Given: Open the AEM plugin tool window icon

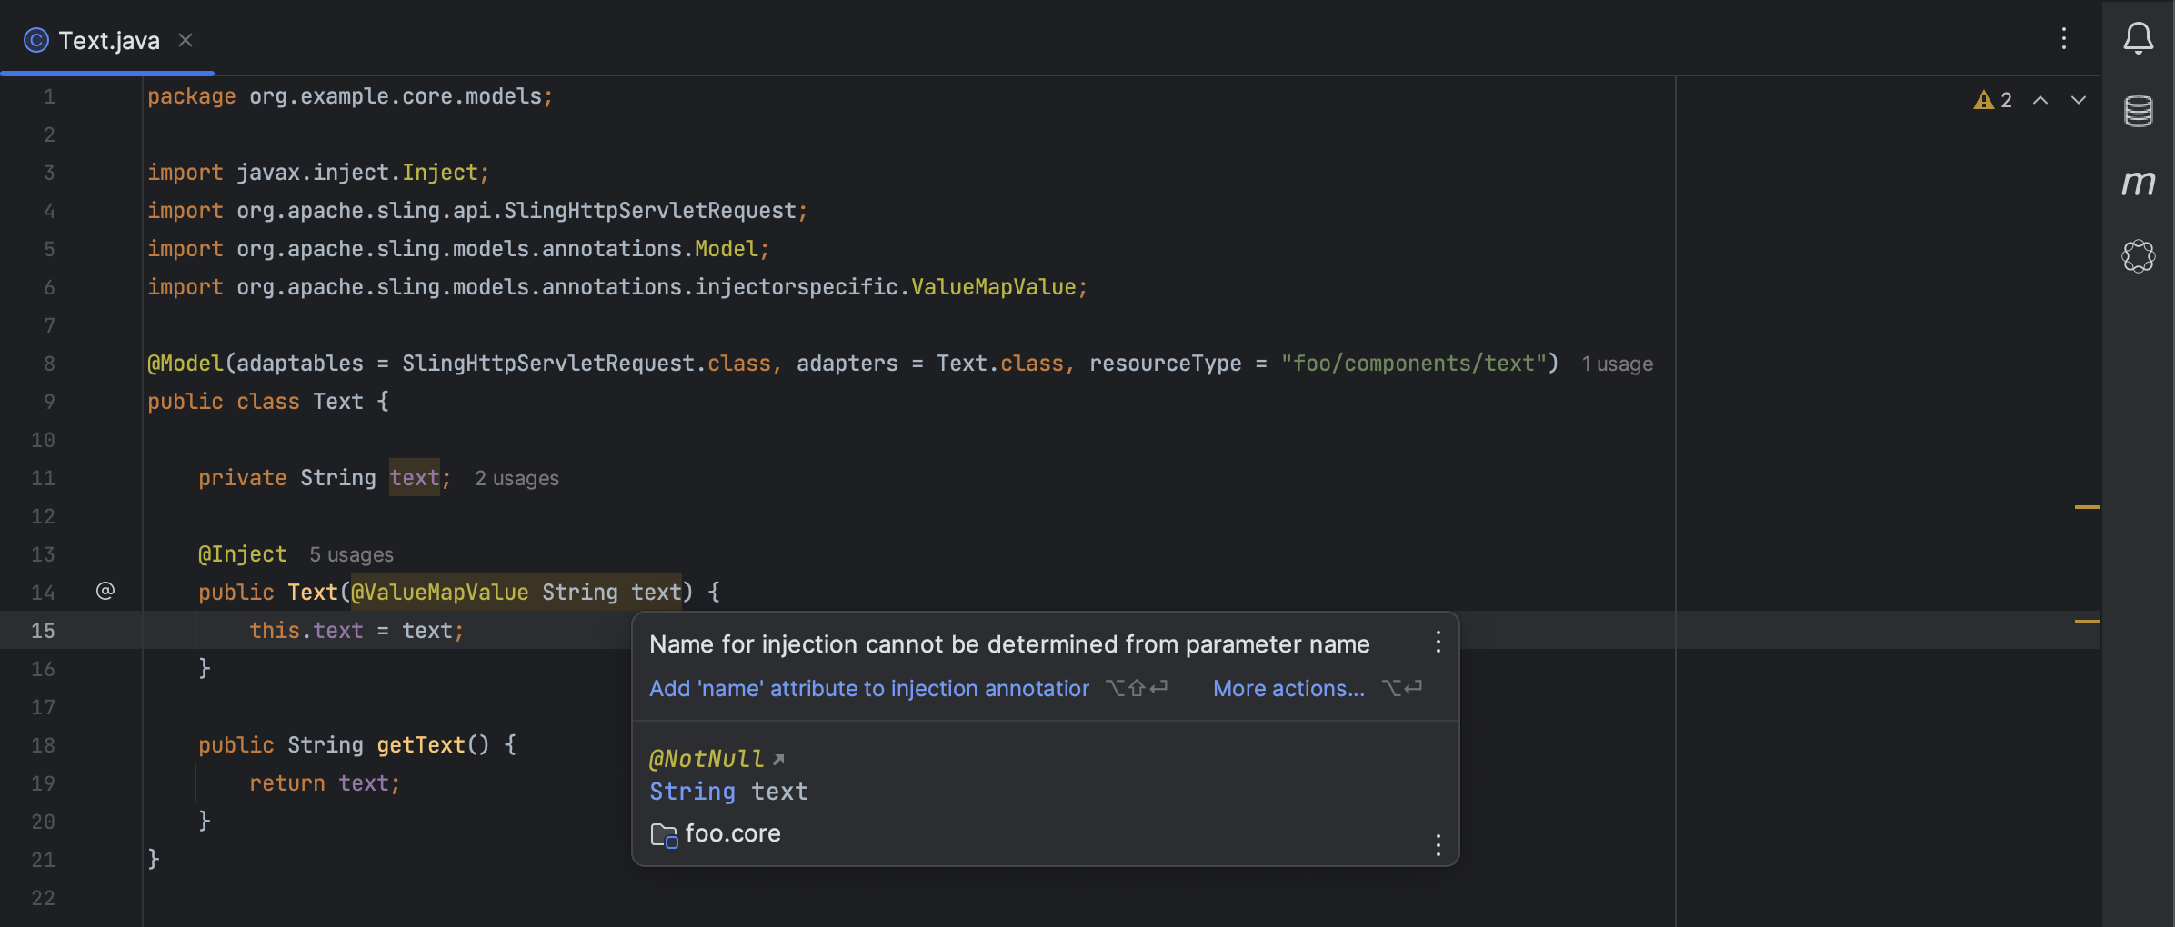Looking at the screenshot, I should (x=2138, y=256).
